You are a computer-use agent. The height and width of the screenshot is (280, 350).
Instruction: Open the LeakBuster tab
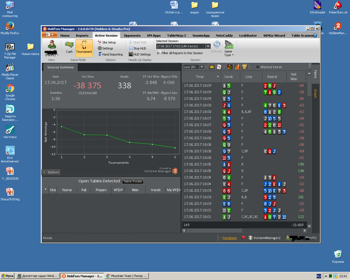[248, 35]
